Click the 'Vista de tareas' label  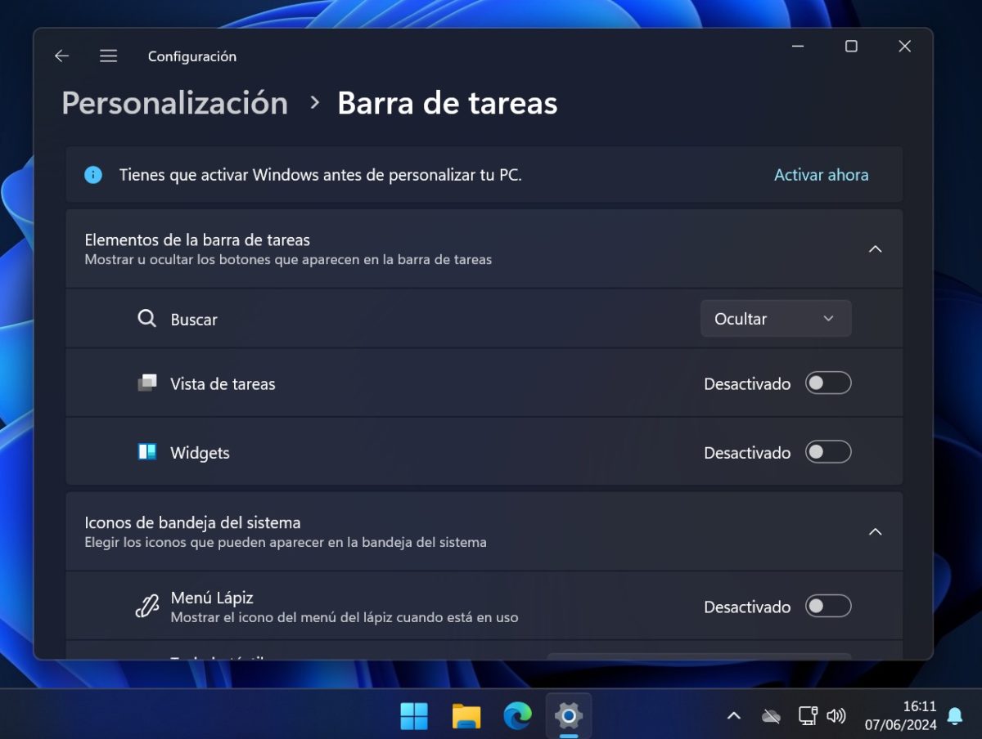tap(223, 384)
